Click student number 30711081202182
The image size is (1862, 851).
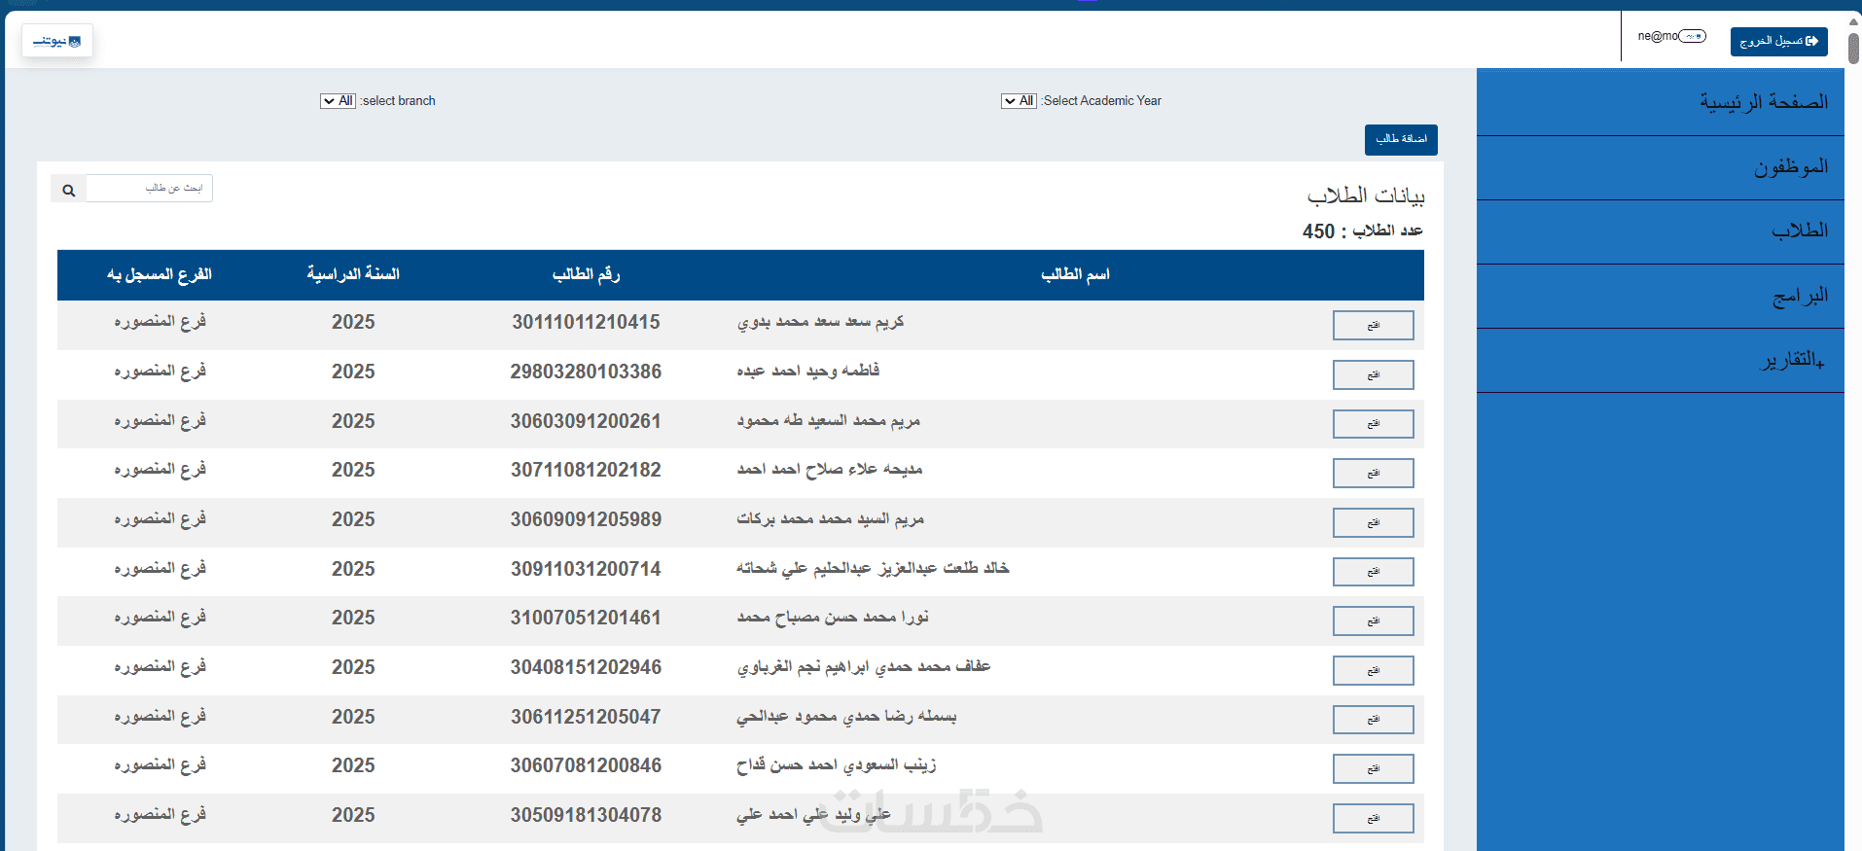tap(586, 470)
